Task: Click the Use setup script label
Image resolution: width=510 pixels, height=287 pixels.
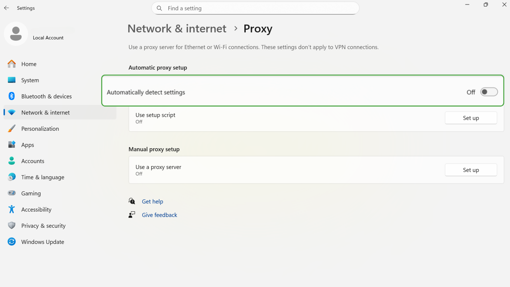Action: pos(155,115)
